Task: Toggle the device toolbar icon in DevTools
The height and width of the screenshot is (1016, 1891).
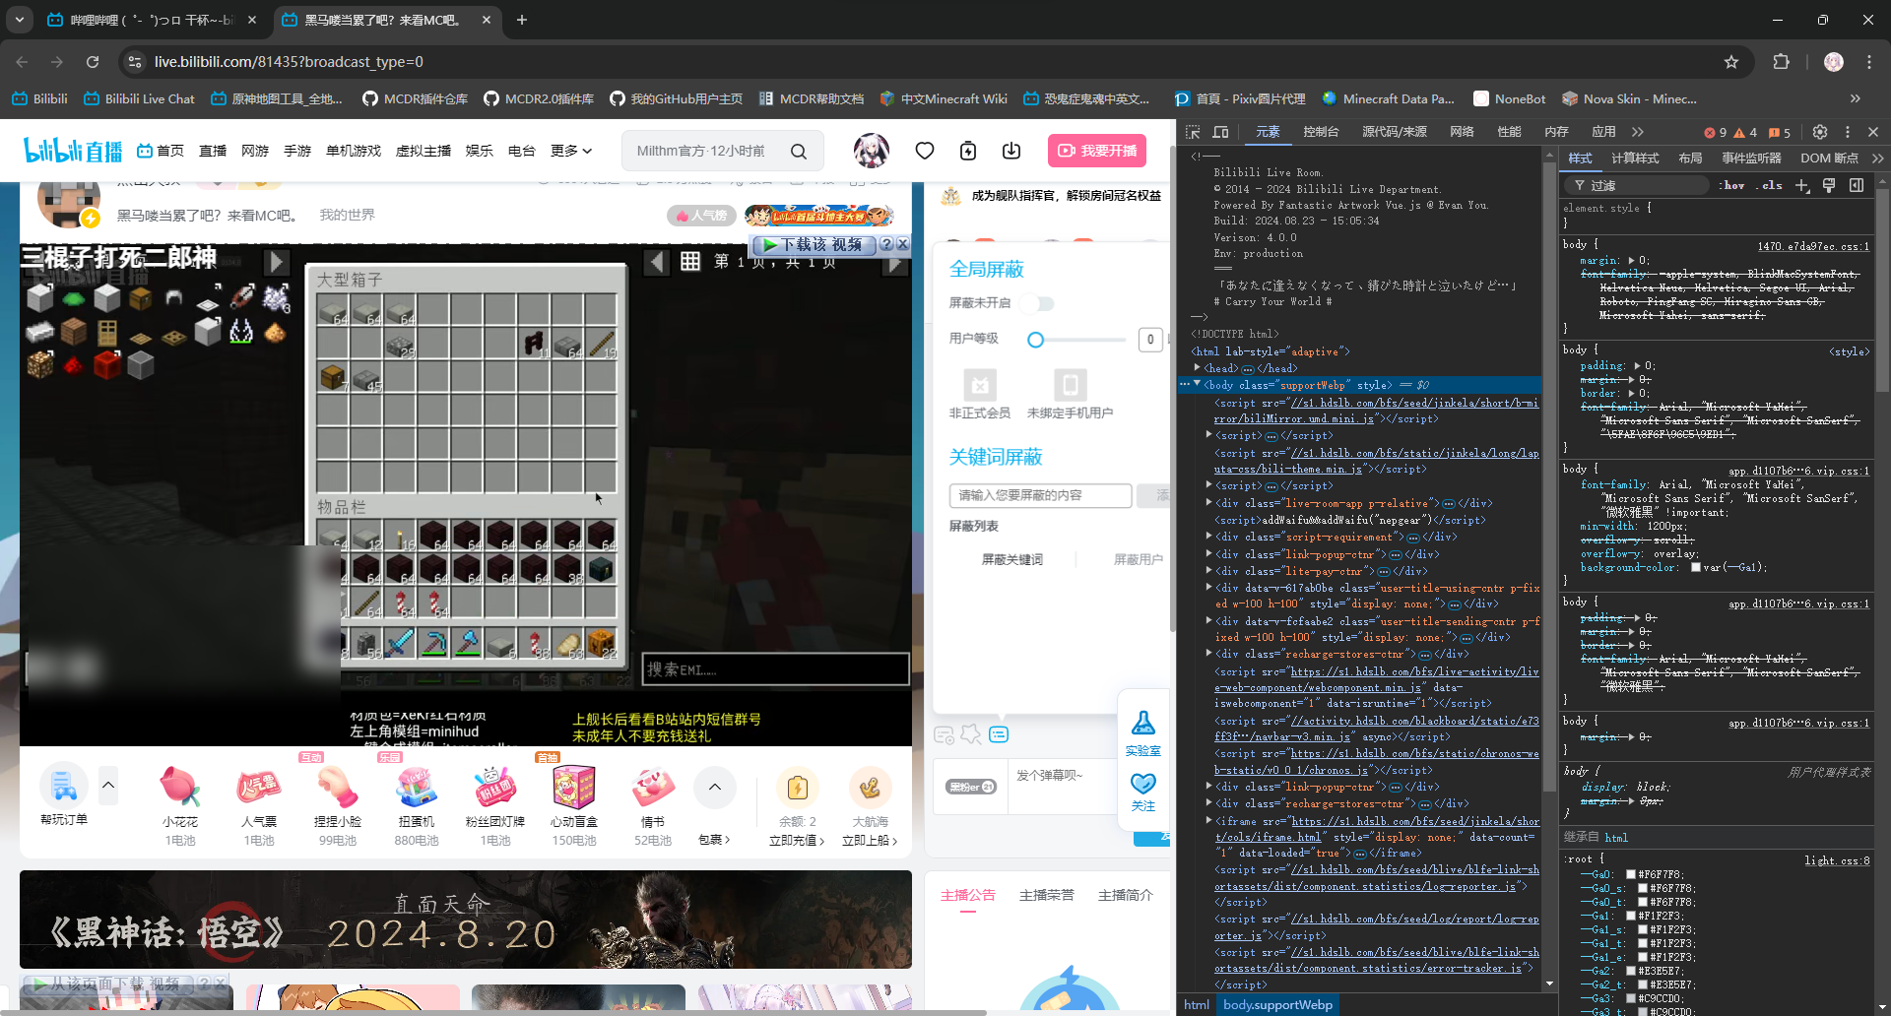Action: pyautogui.click(x=1220, y=132)
